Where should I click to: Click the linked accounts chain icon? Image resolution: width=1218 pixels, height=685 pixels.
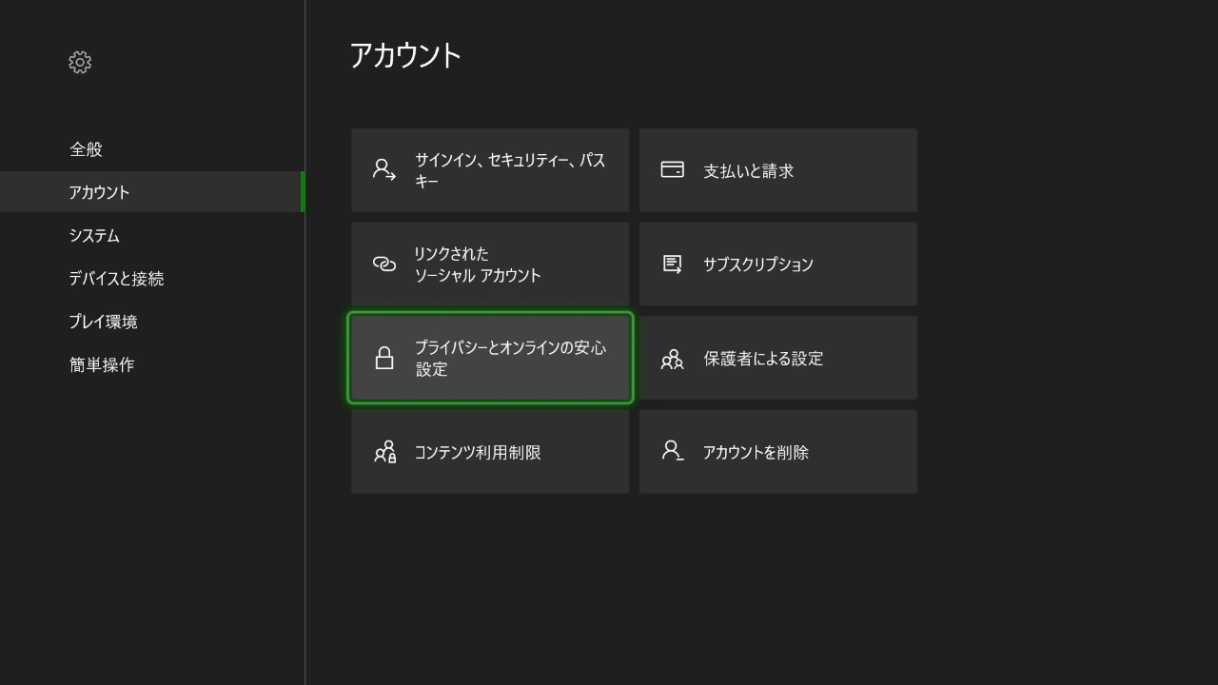384,264
